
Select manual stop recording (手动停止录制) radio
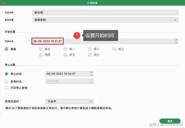coord(7,88)
